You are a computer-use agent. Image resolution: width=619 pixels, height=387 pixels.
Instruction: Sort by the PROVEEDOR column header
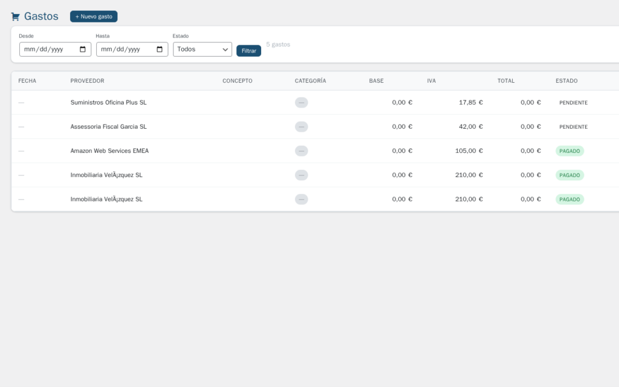coord(87,80)
